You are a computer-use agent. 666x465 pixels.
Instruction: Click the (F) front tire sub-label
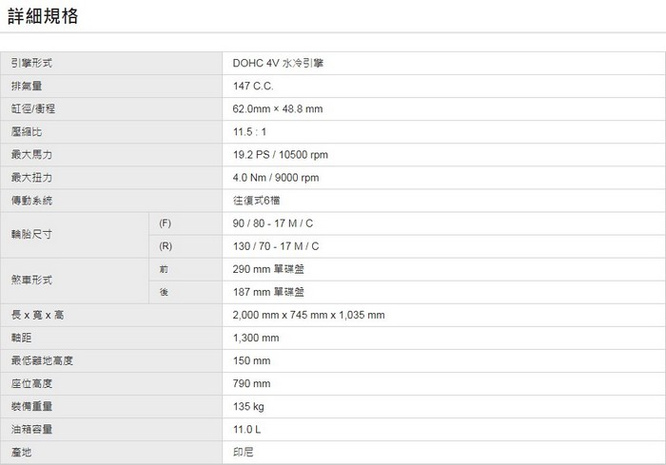(x=165, y=223)
